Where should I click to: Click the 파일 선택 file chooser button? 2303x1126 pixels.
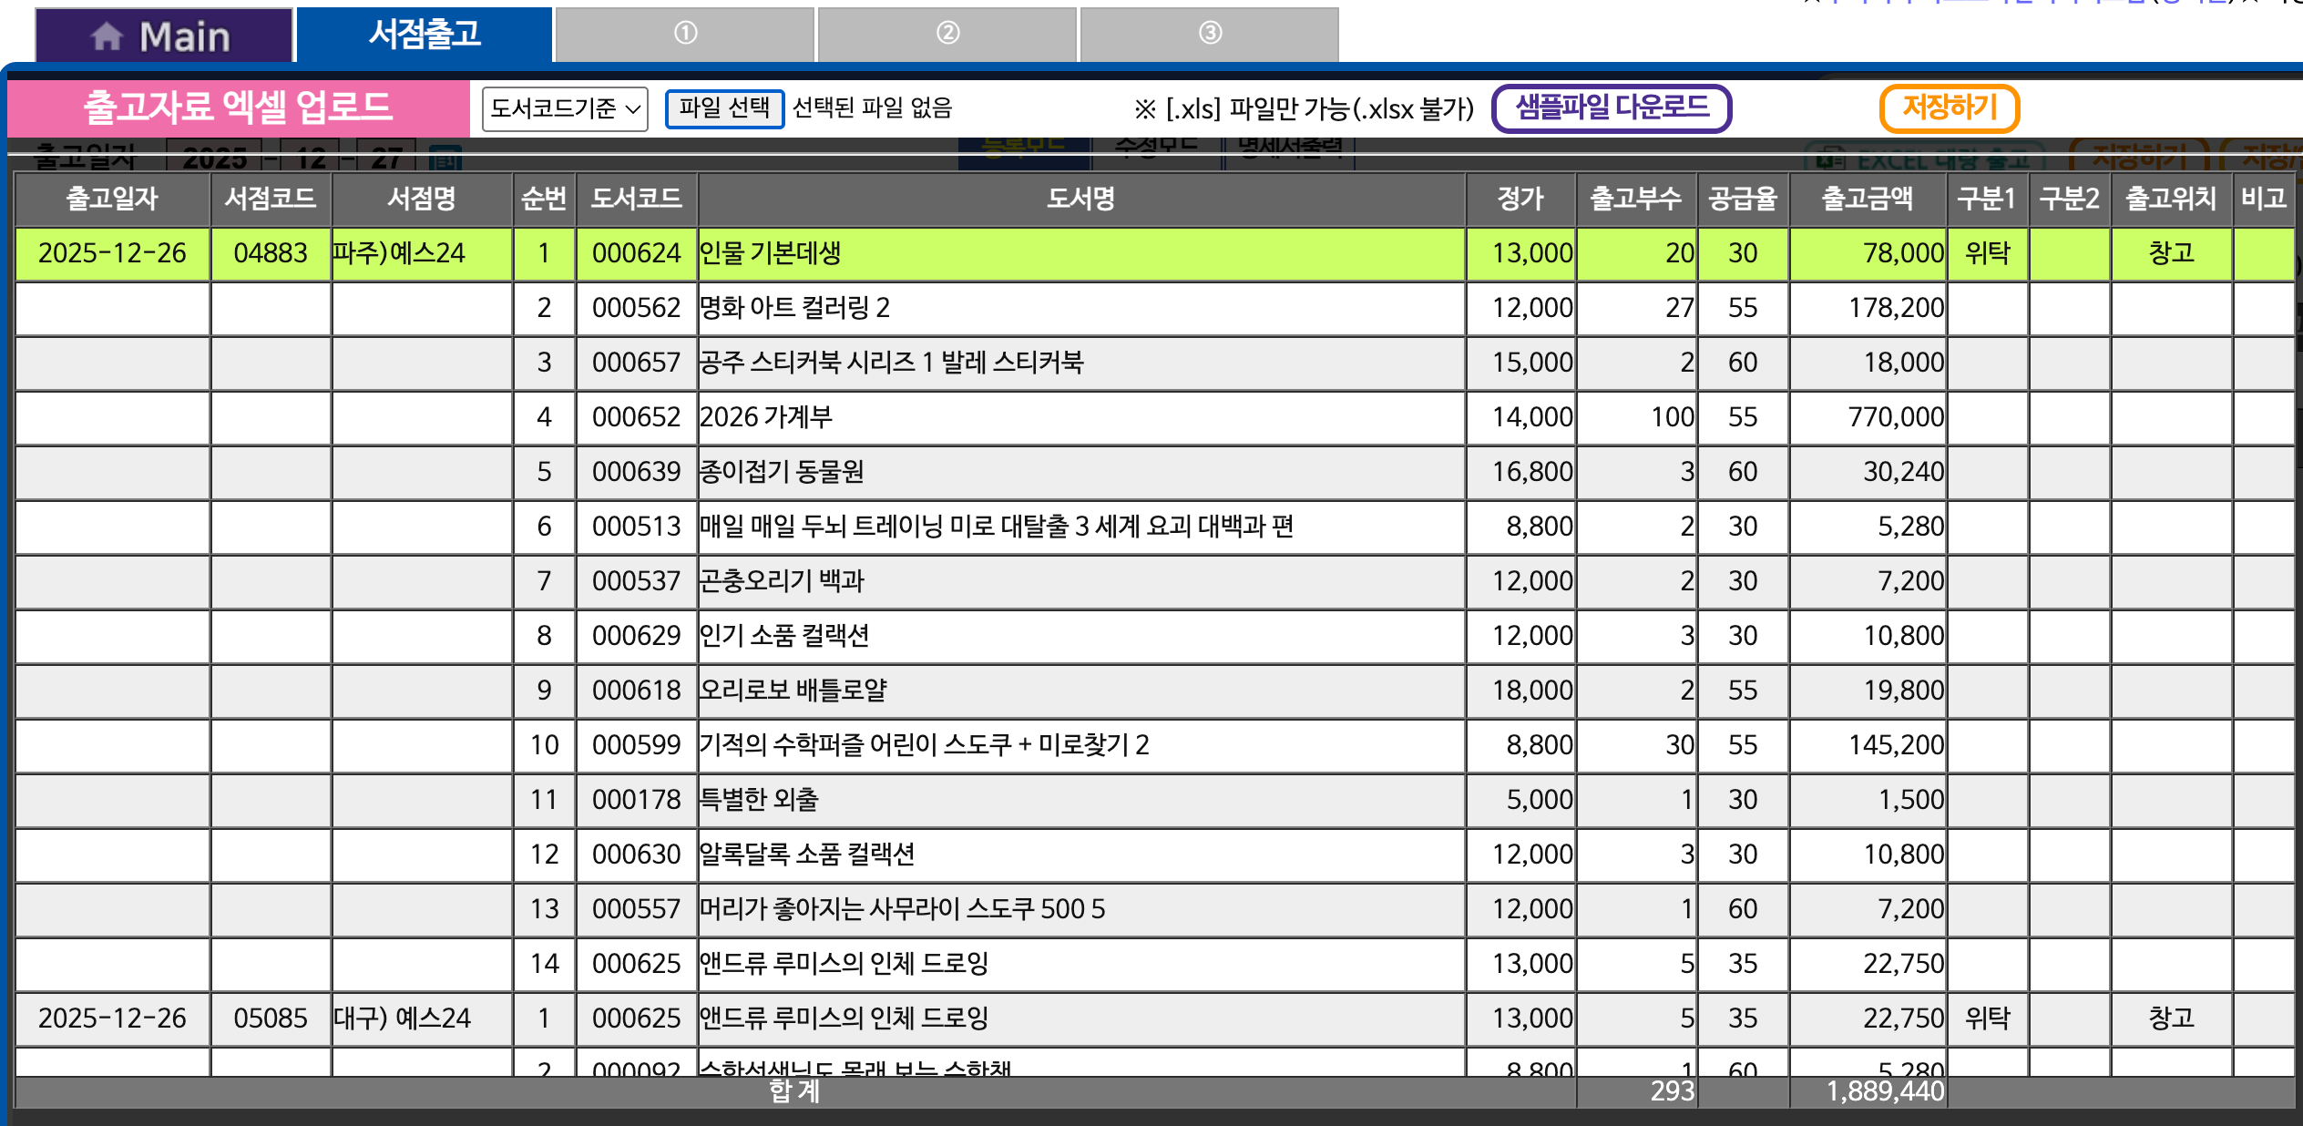click(724, 108)
